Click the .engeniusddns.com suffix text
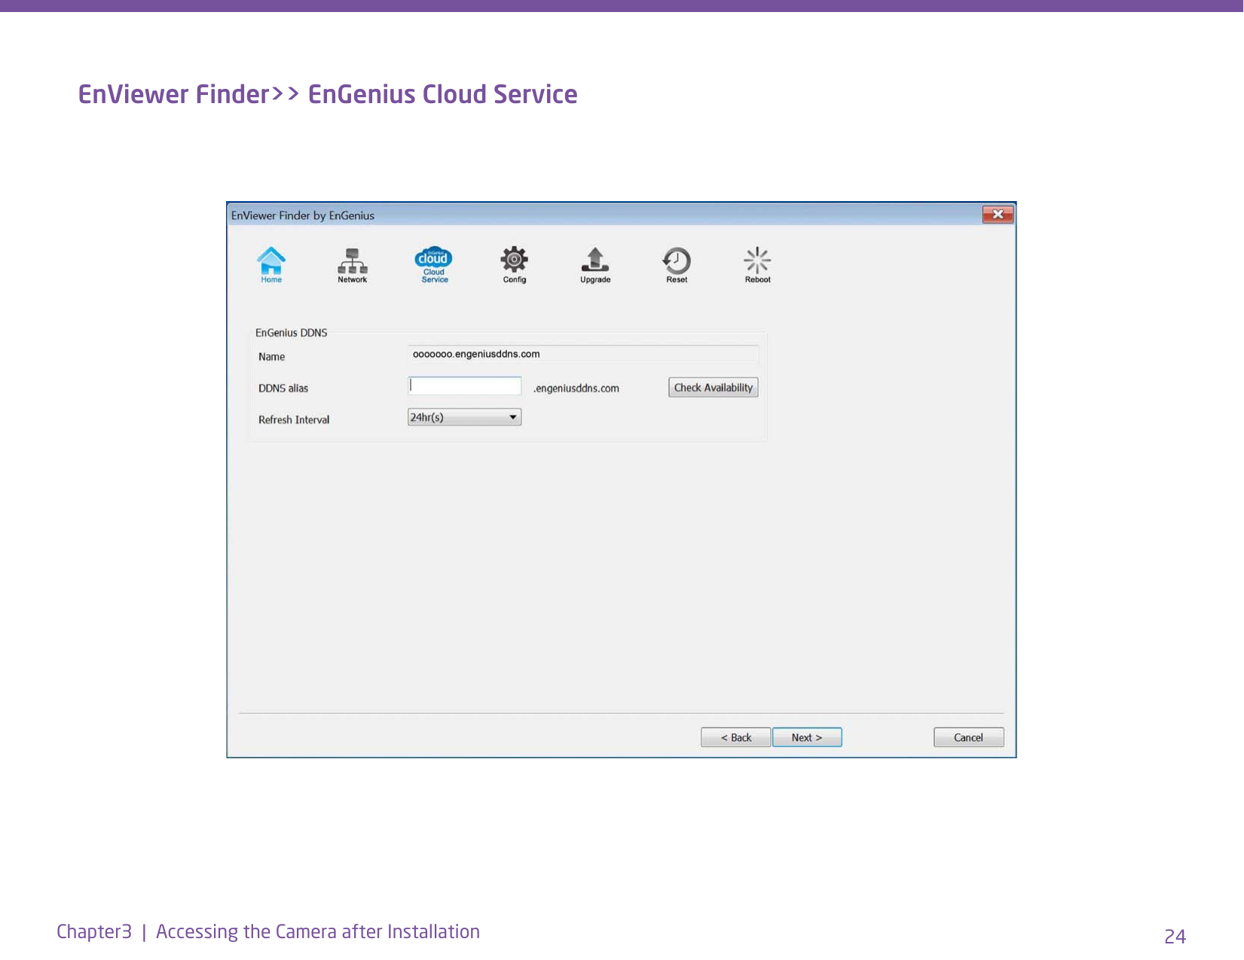 click(576, 389)
